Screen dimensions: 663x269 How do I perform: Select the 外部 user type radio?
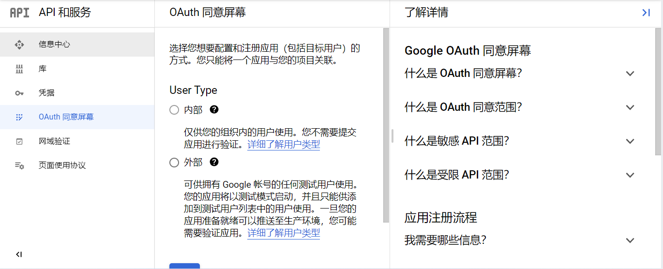pos(174,163)
